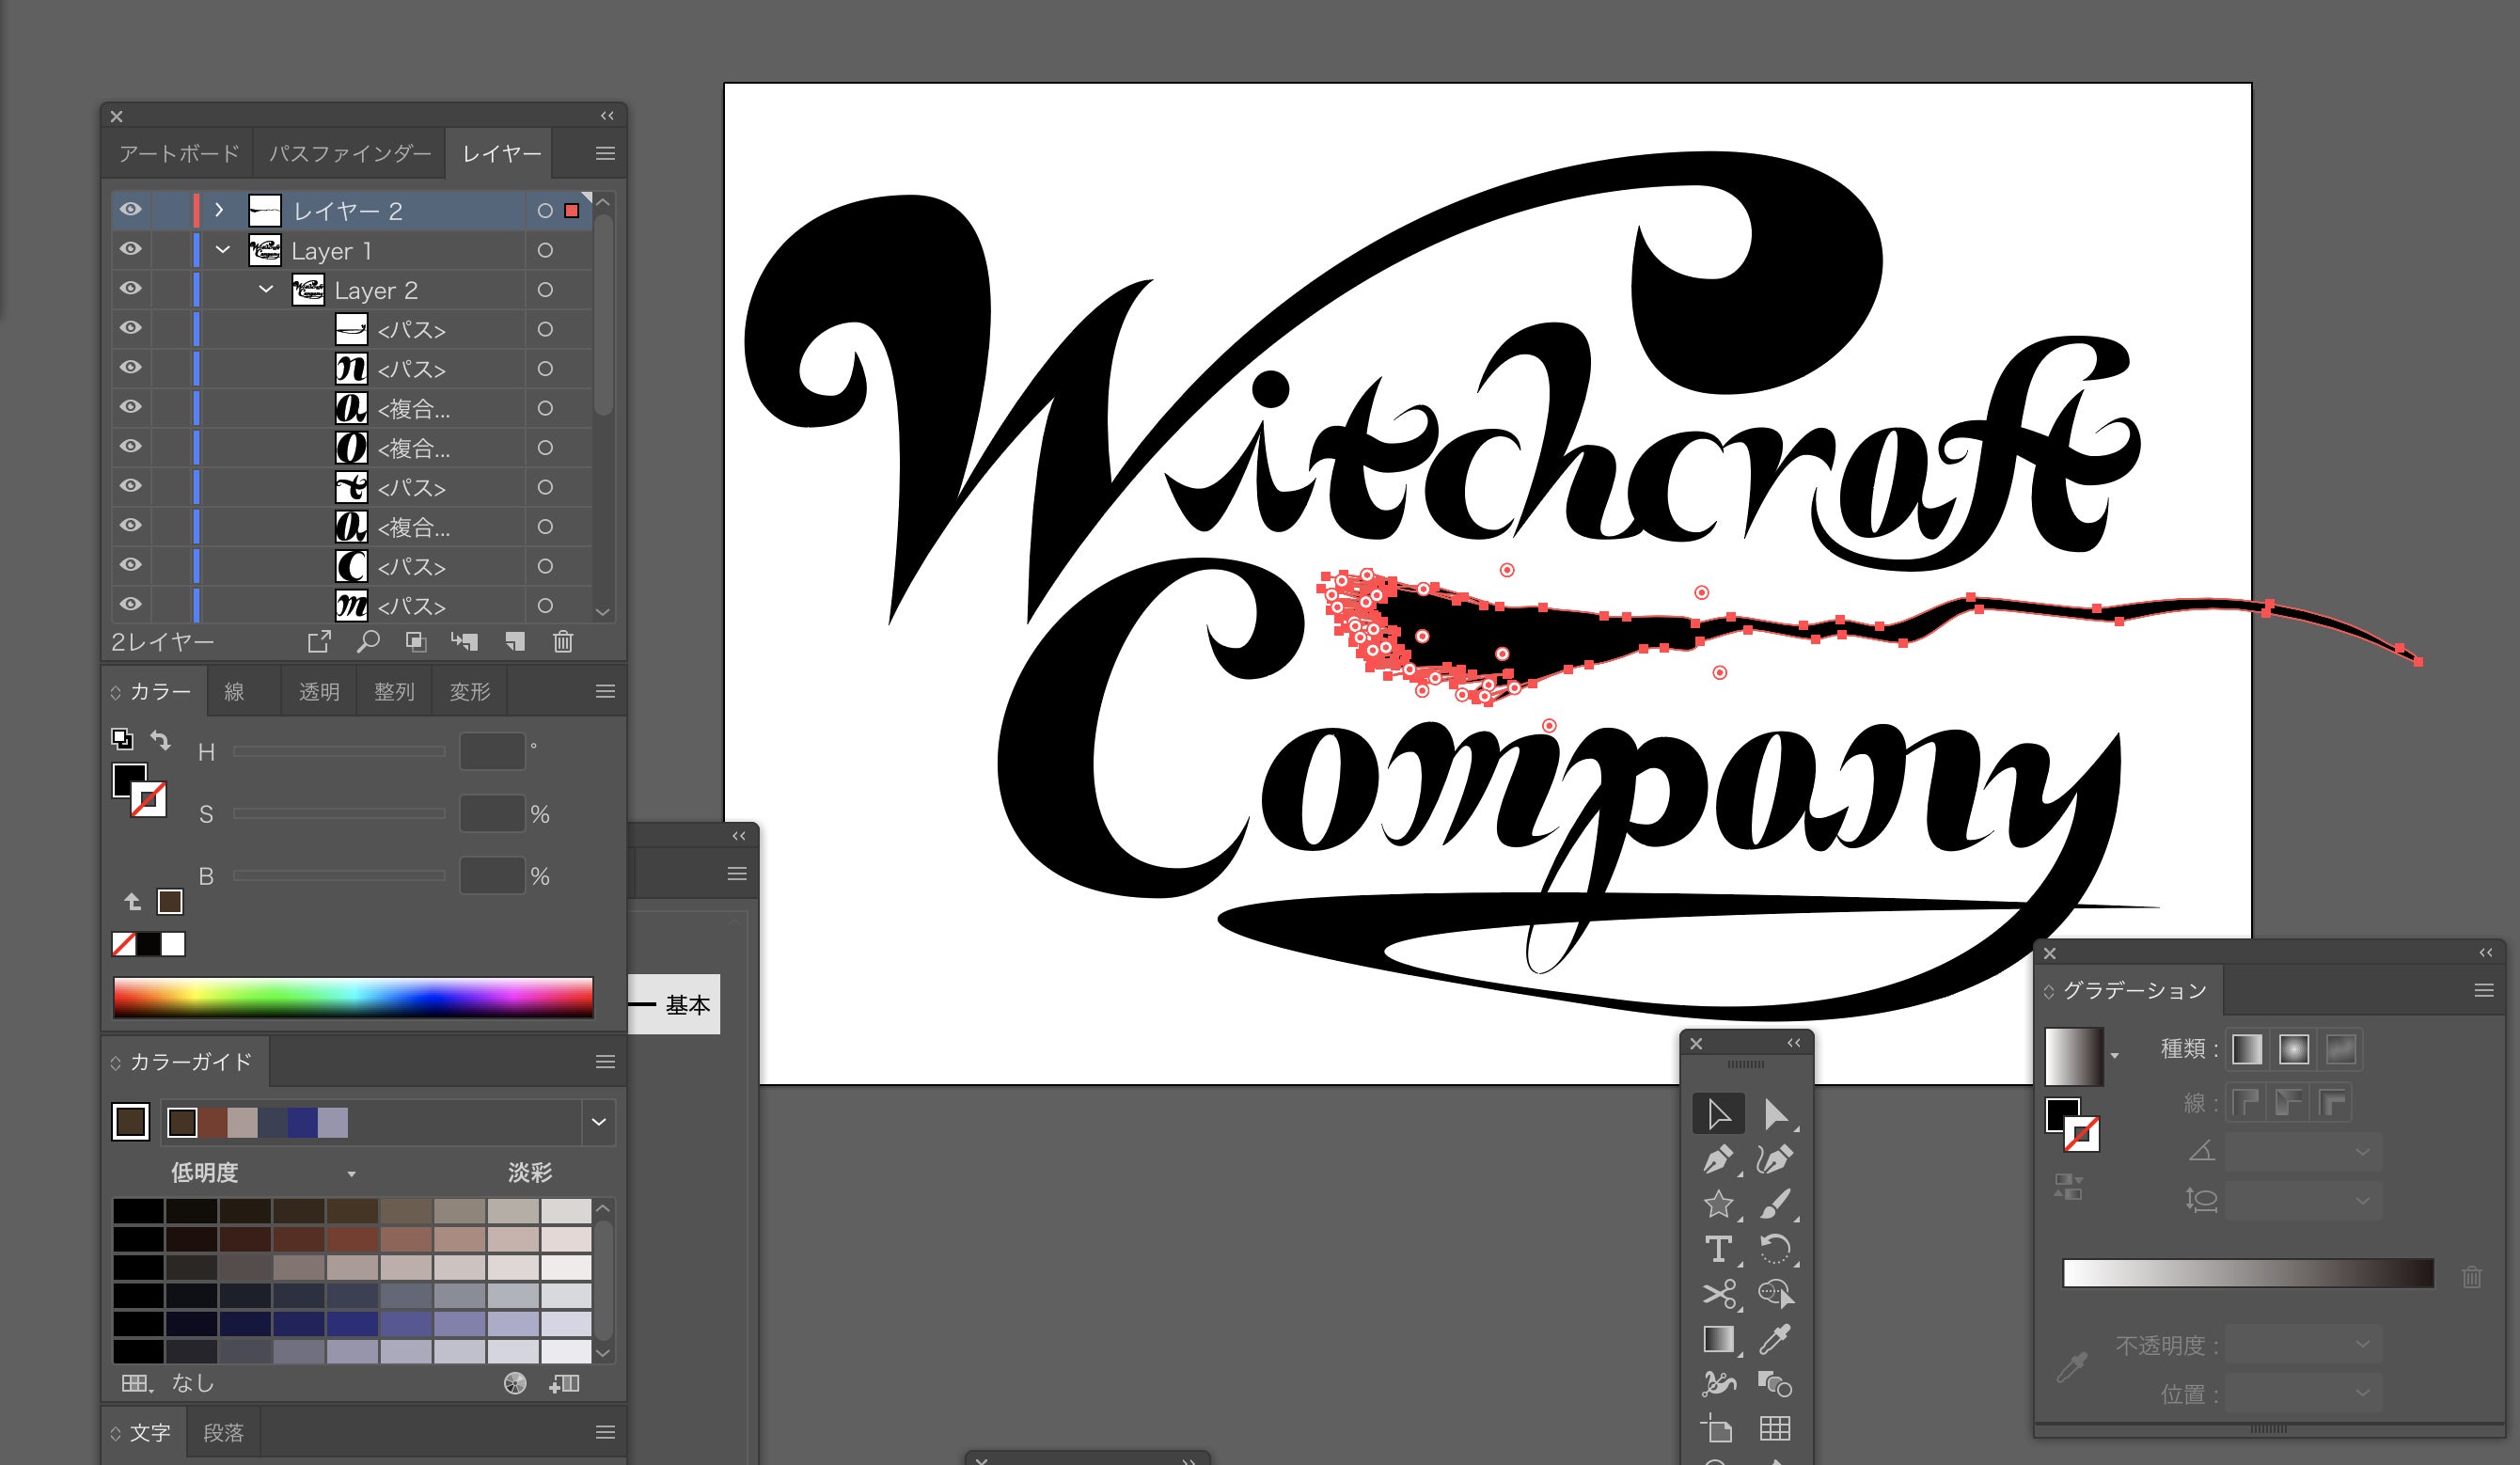
Task: Click the delete layer trash icon
Action: 563,642
